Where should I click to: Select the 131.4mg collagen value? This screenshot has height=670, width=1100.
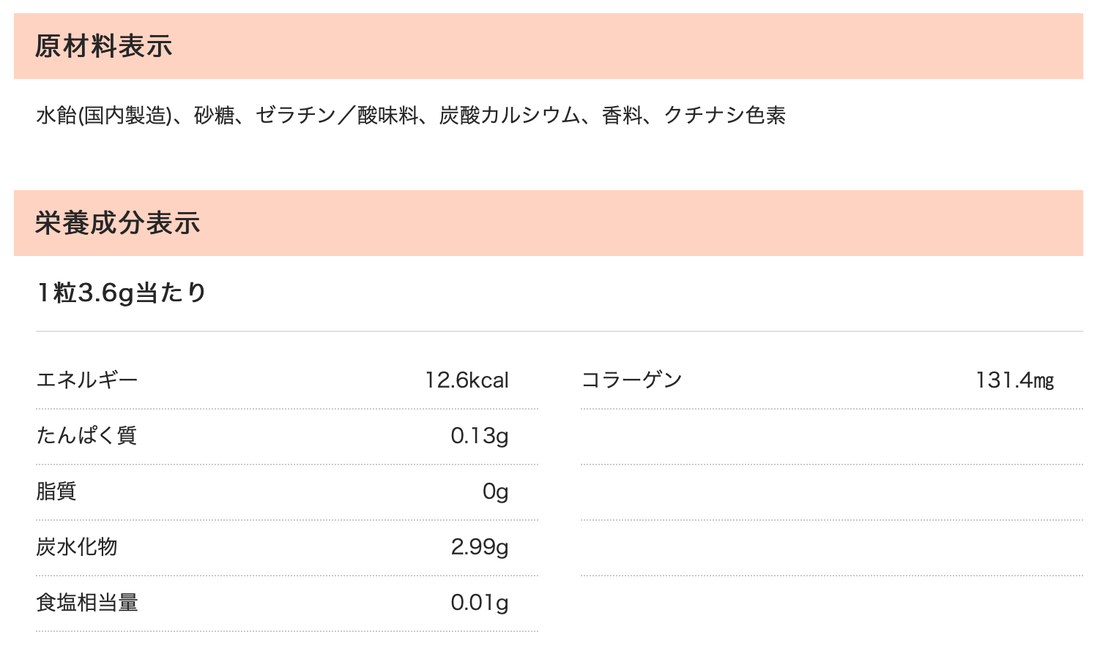pos(1014,380)
